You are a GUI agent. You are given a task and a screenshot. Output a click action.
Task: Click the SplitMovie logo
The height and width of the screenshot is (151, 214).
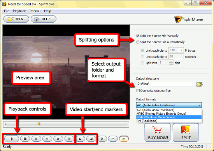coord(189,19)
